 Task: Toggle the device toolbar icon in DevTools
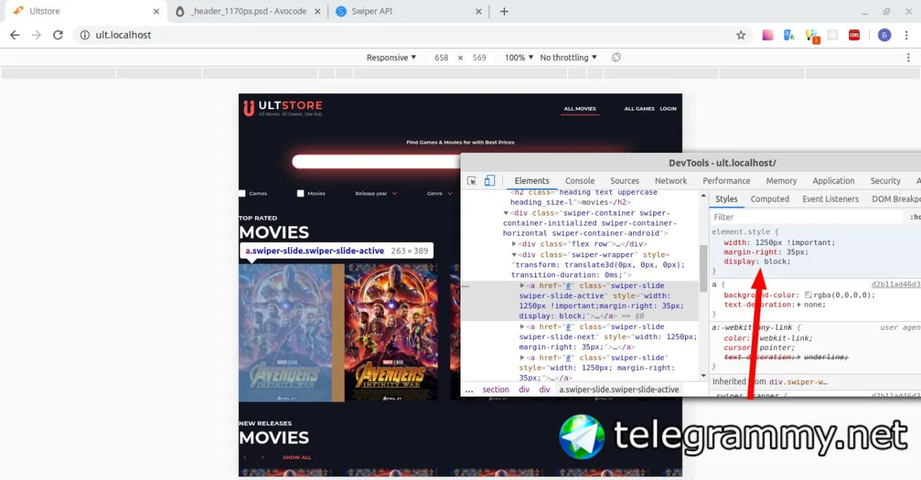click(489, 181)
